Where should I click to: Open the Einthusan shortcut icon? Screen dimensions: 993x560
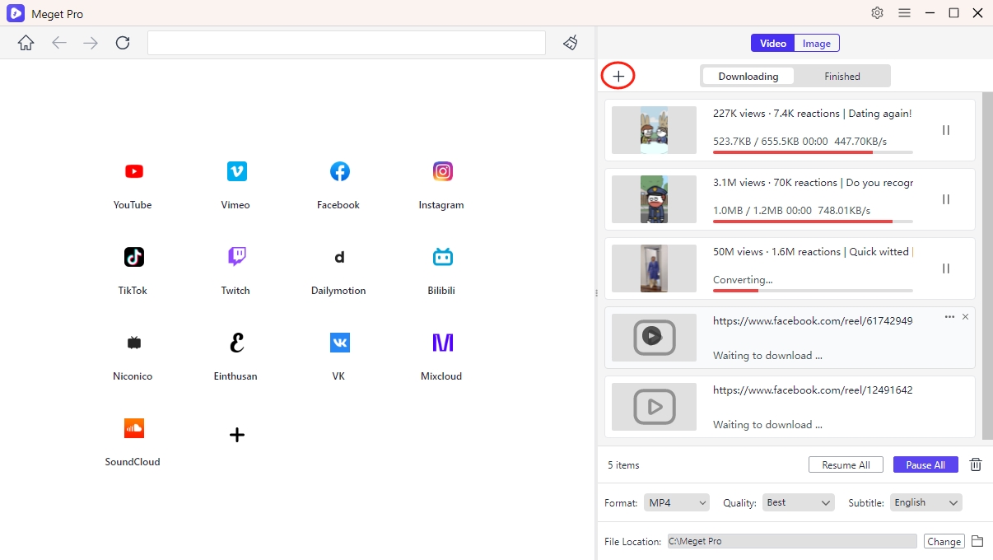(x=237, y=343)
